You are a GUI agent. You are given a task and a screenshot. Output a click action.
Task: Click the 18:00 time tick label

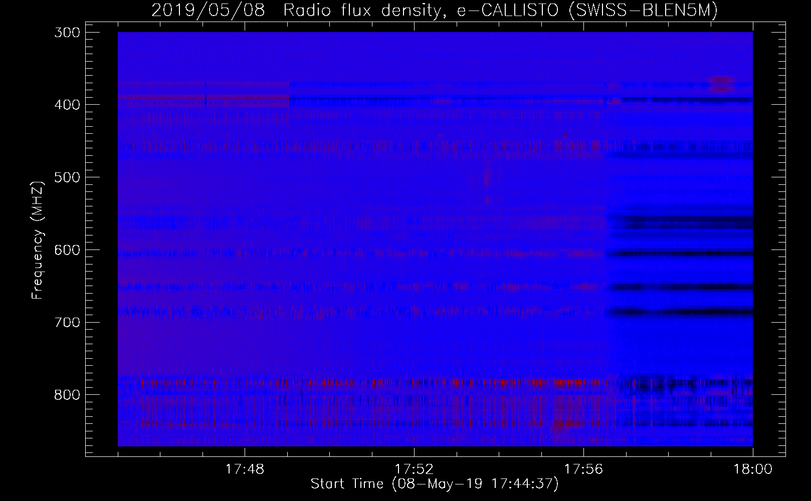753,469
